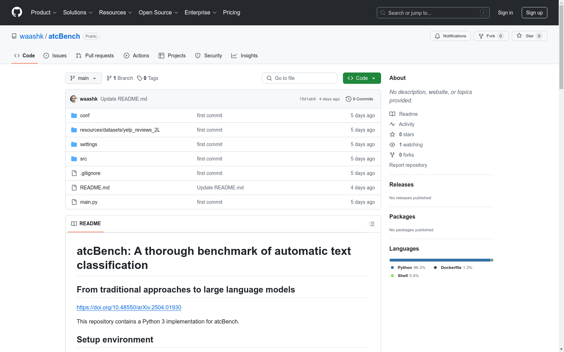This screenshot has height=352, width=564.
Task: Click the yelp_reviews_2L folder icon
Action: tap(74, 130)
